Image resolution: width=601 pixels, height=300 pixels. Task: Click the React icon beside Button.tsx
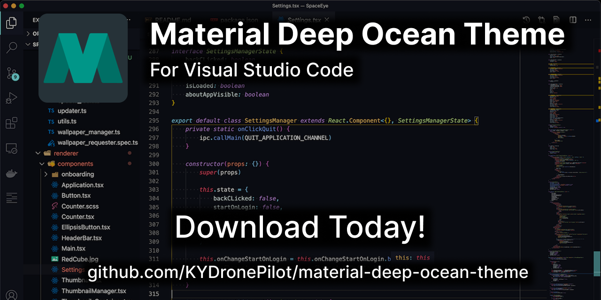[54, 195]
